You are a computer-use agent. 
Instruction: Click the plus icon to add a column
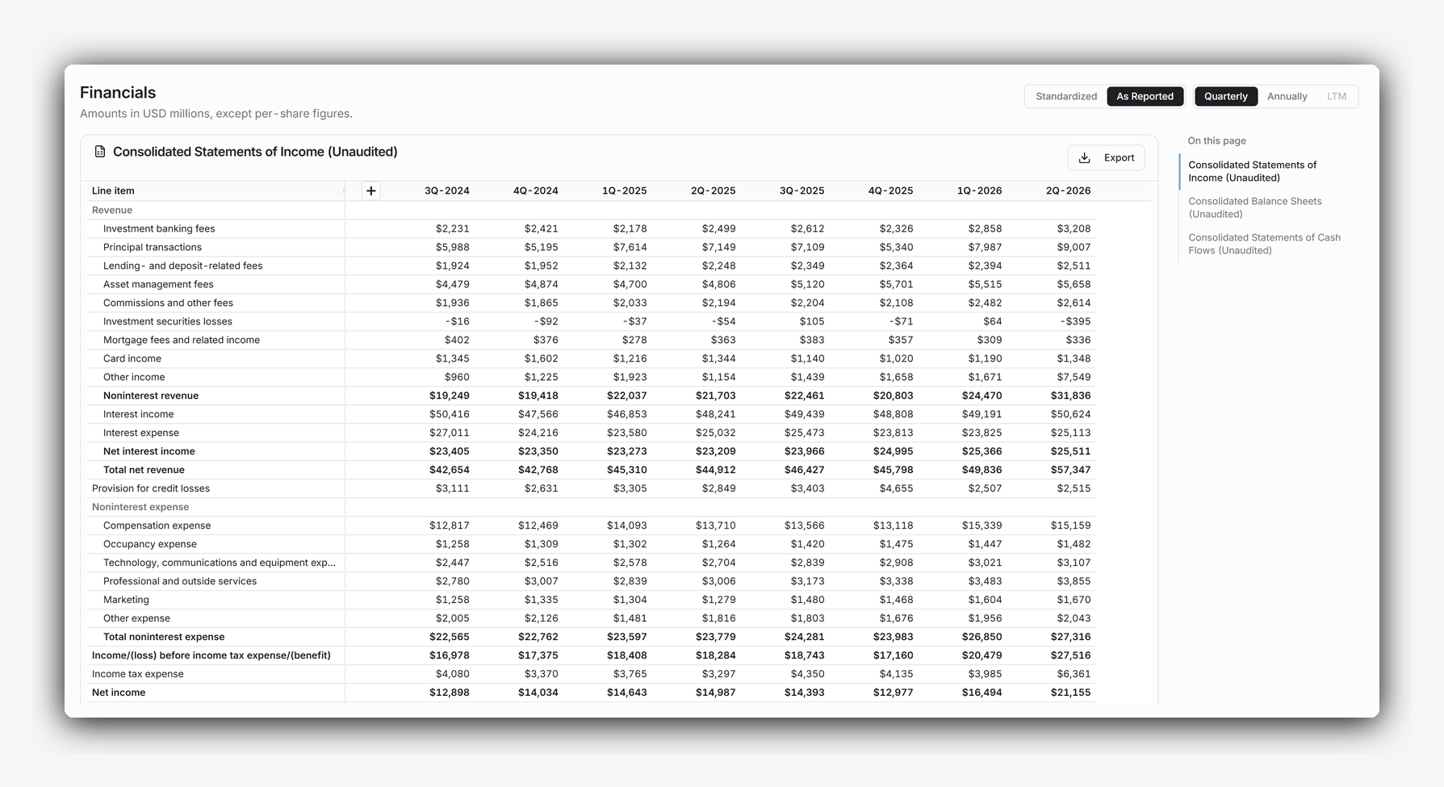371,190
